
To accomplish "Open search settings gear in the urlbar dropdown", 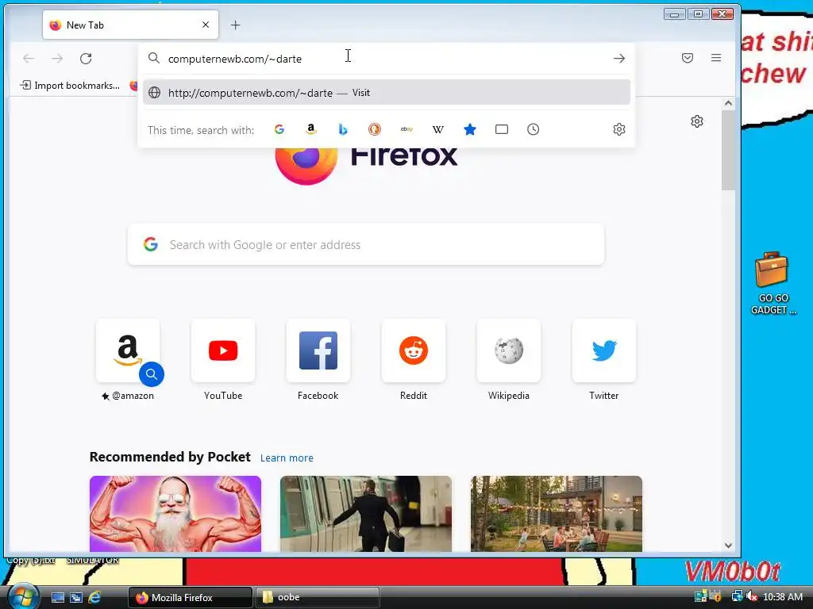I will coord(619,129).
